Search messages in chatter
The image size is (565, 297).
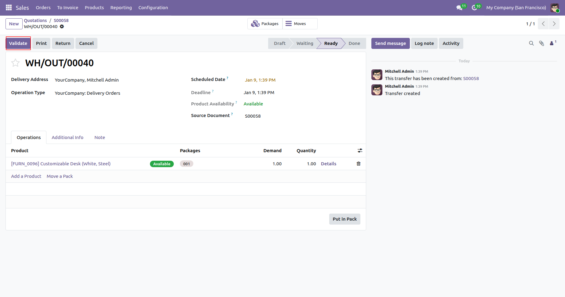pos(531,43)
